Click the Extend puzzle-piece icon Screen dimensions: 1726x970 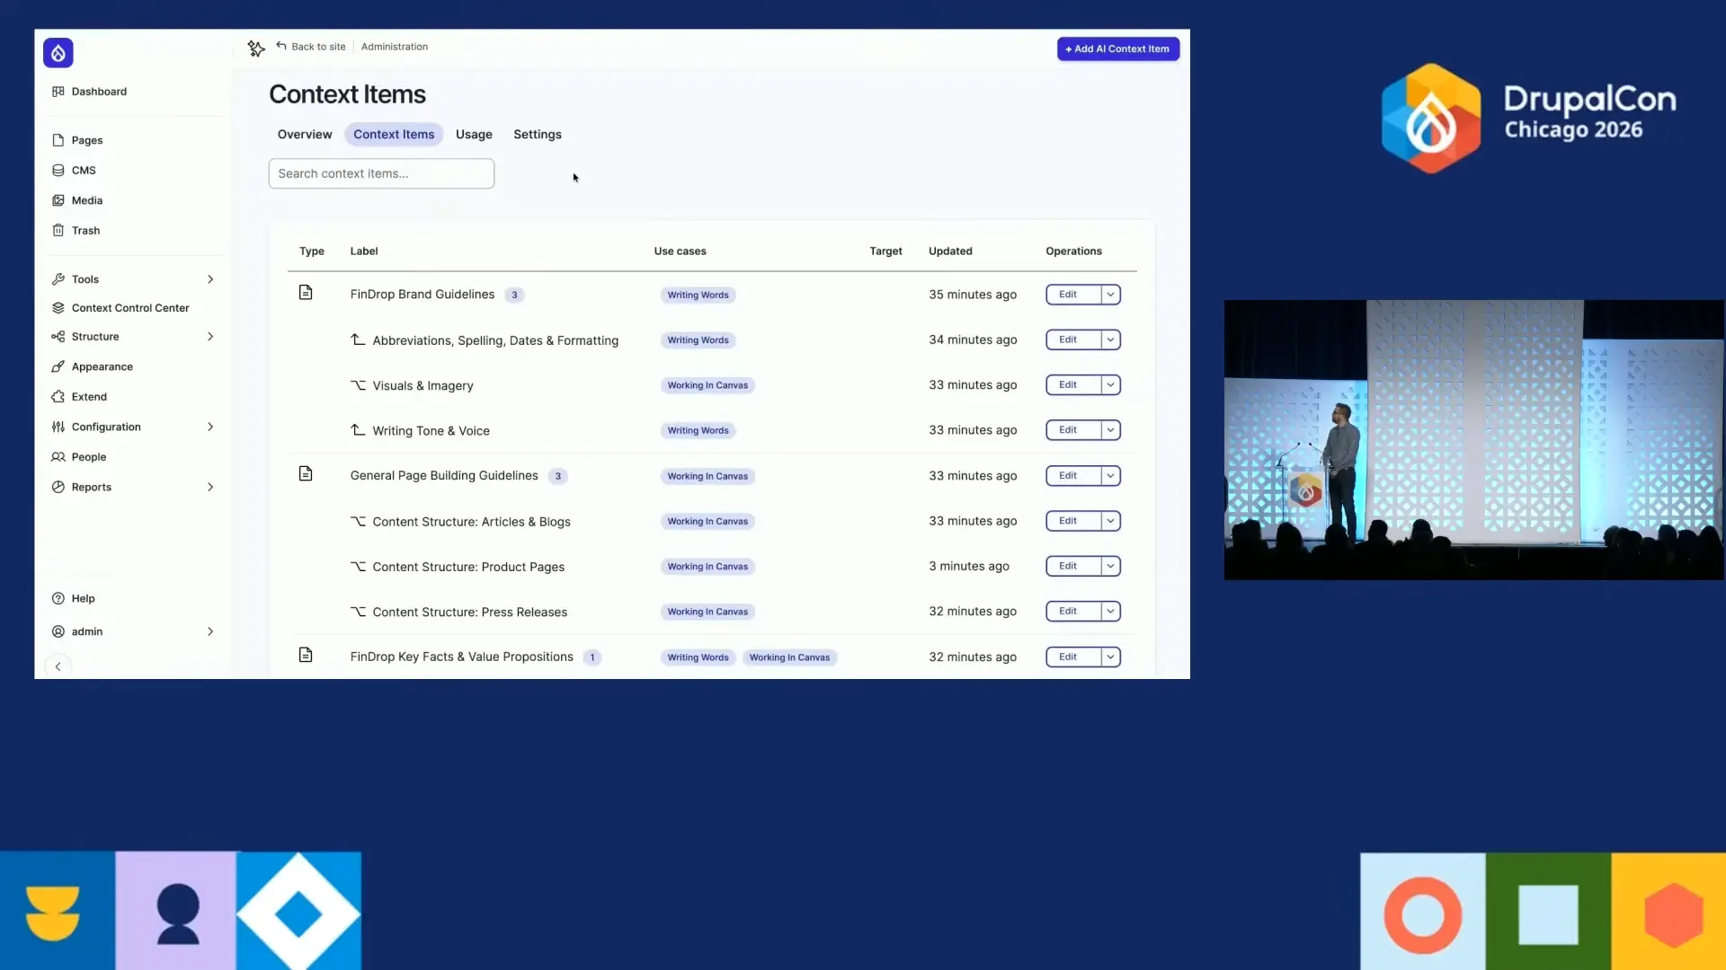coord(58,396)
